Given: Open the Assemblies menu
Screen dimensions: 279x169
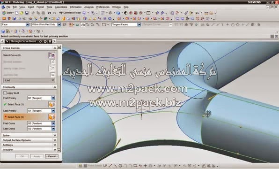Looking at the screenshot, I should click(61, 7).
